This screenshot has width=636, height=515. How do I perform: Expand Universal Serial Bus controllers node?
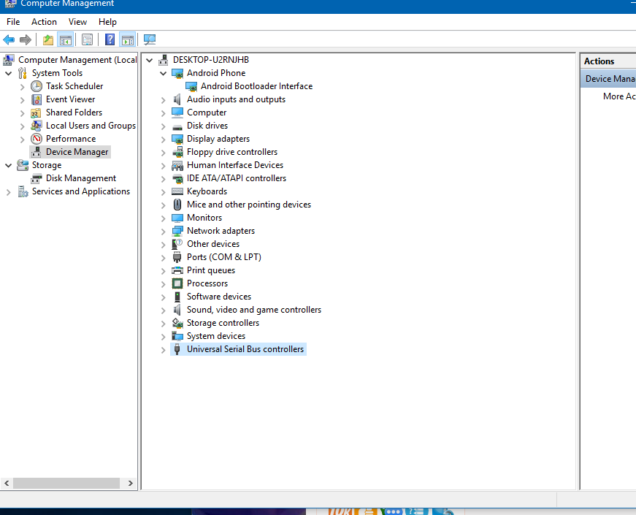point(164,350)
